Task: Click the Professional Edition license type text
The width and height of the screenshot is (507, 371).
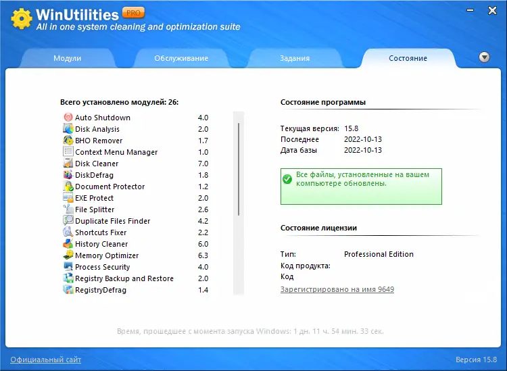Action: tap(379, 254)
